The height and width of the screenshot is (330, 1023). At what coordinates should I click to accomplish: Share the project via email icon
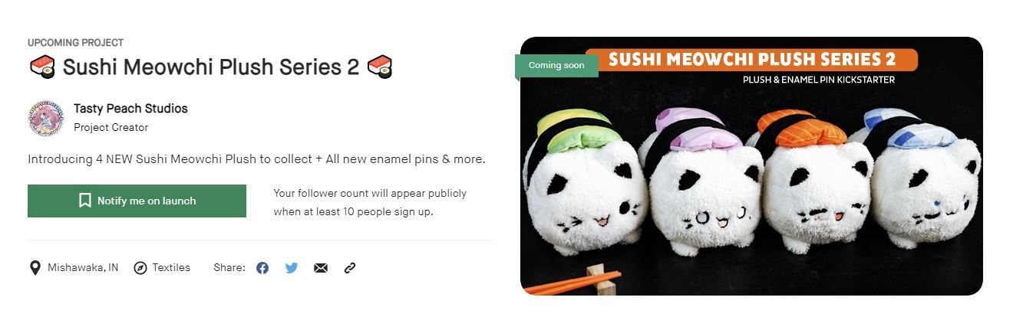pos(321,268)
